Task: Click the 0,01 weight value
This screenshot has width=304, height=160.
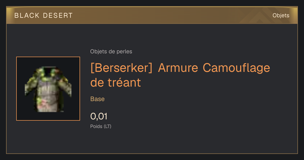Action: 99,116
